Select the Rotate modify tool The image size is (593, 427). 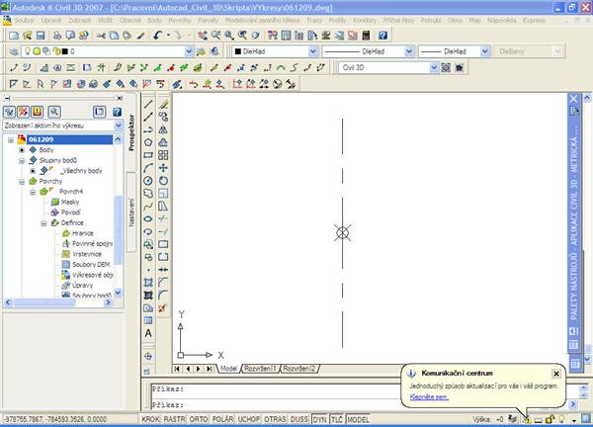click(x=163, y=181)
